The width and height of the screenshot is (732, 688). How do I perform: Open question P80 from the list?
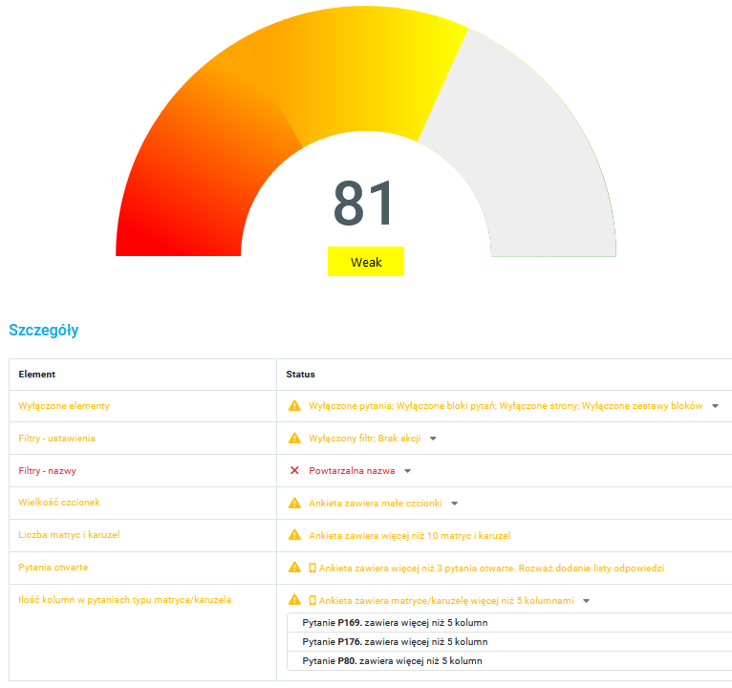392,661
